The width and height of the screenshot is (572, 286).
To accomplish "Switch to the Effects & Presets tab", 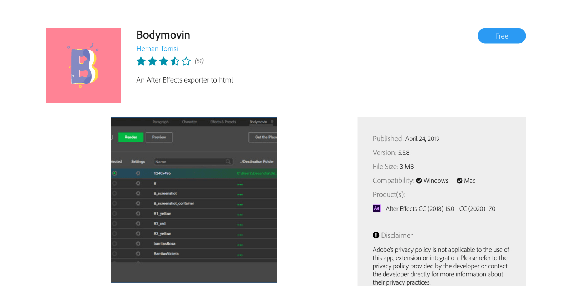I will coord(223,122).
